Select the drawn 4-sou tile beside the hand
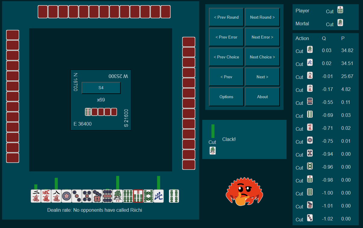This screenshot has height=228, width=363. click(x=174, y=196)
